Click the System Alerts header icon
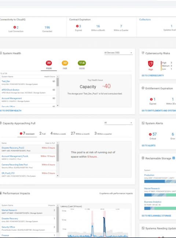This screenshot has height=238, width=176. 143,123
